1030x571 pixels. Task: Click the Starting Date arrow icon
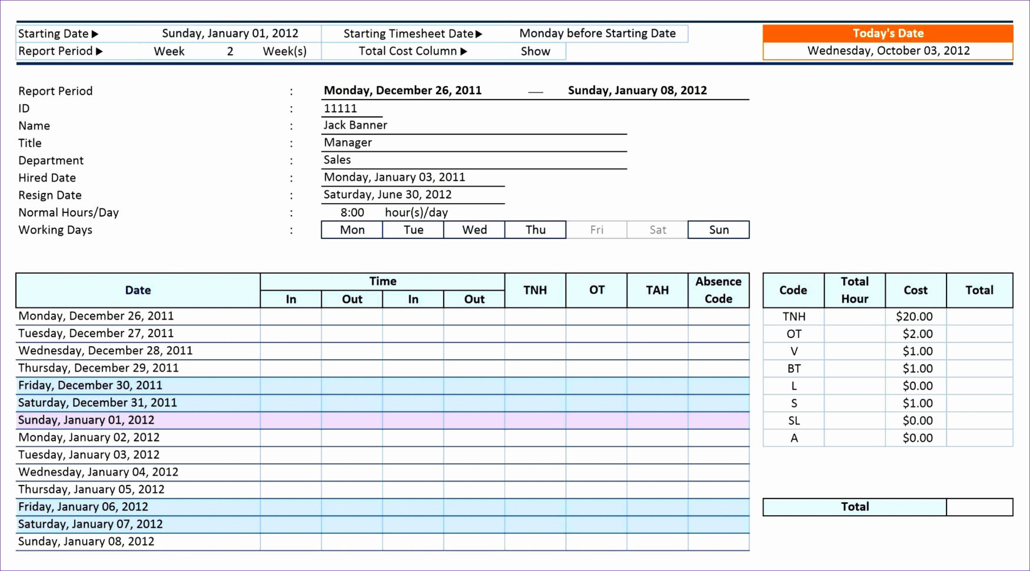[x=95, y=34]
